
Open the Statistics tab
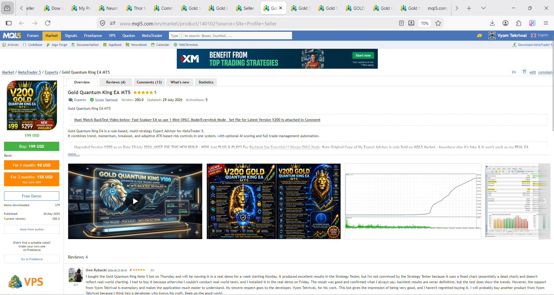(x=206, y=82)
